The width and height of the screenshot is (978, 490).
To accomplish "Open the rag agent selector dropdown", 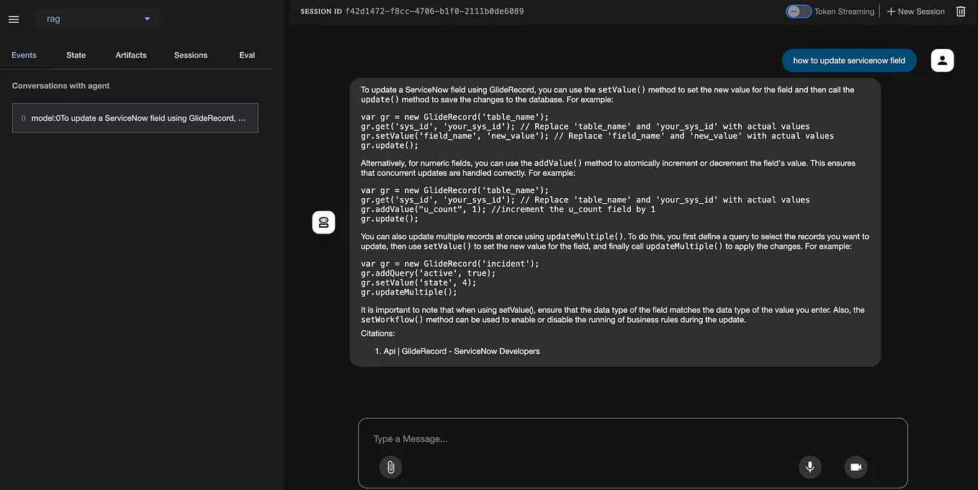I will 98,19.
